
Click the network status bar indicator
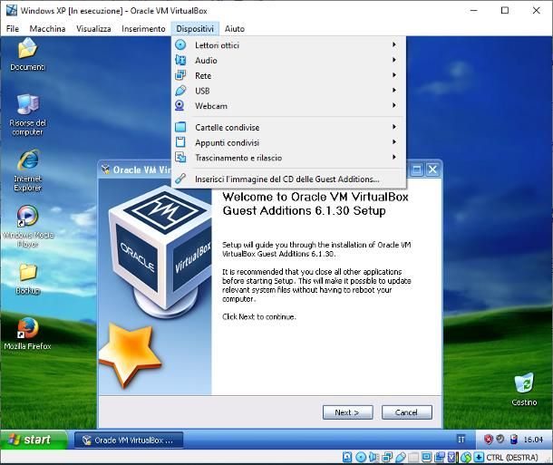pyautogui.click(x=387, y=457)
